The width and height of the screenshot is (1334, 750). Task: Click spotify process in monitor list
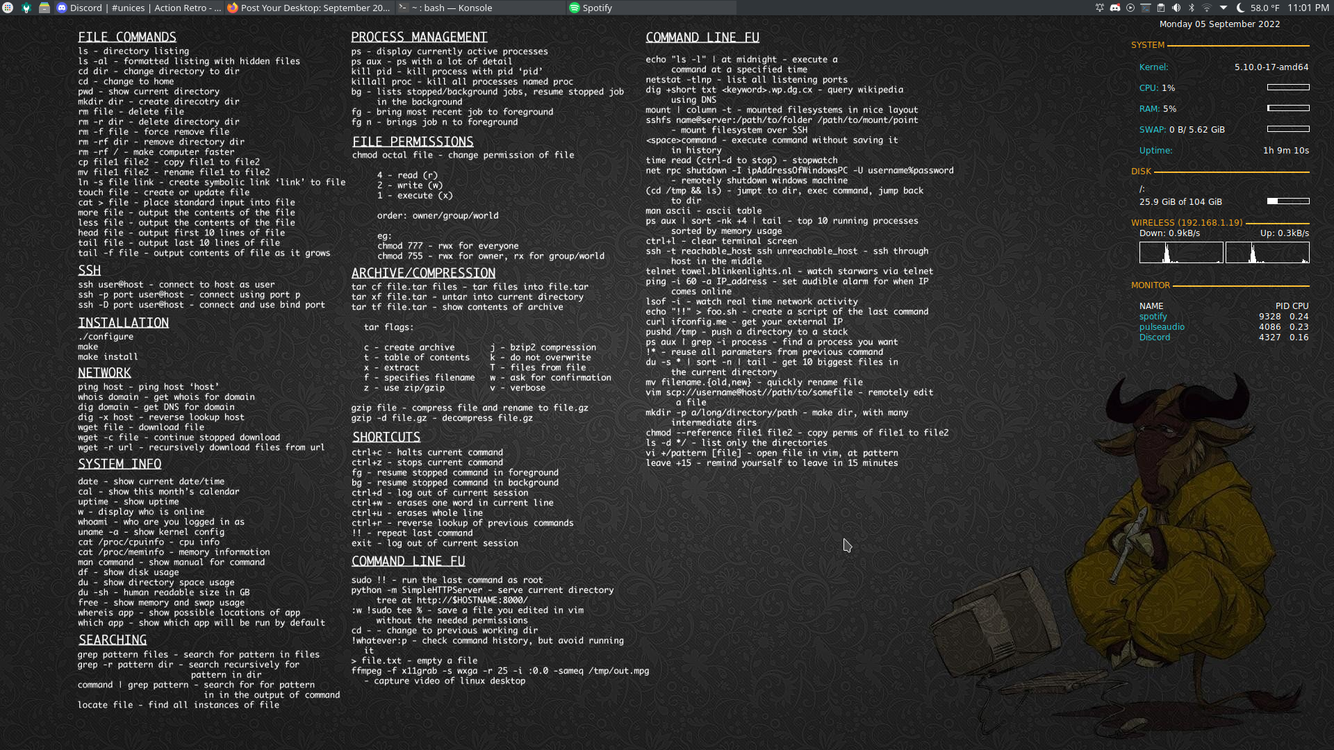(x=1153, y=317)
